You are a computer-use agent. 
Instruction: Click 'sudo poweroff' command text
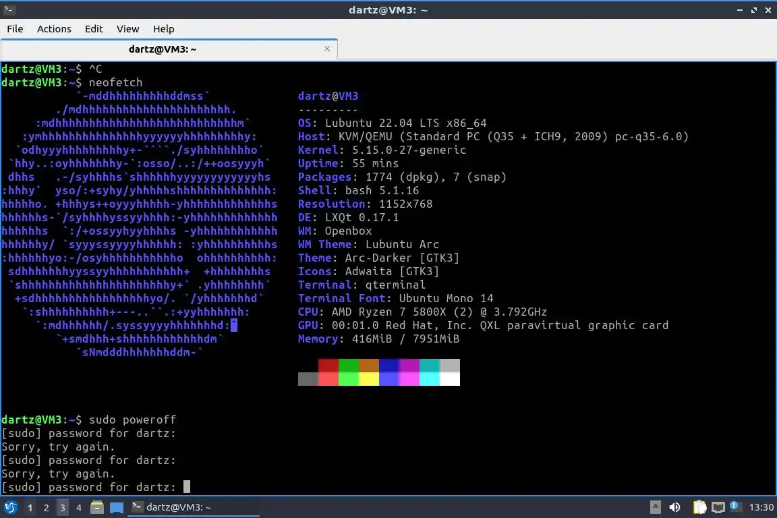[132, 420]
